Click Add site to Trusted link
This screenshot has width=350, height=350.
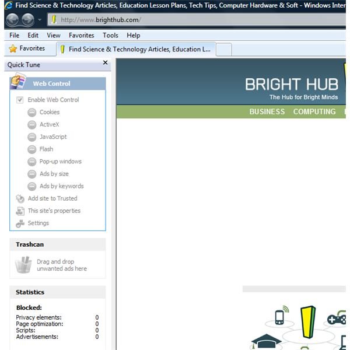pyautogui.click(x=52, y=198)
